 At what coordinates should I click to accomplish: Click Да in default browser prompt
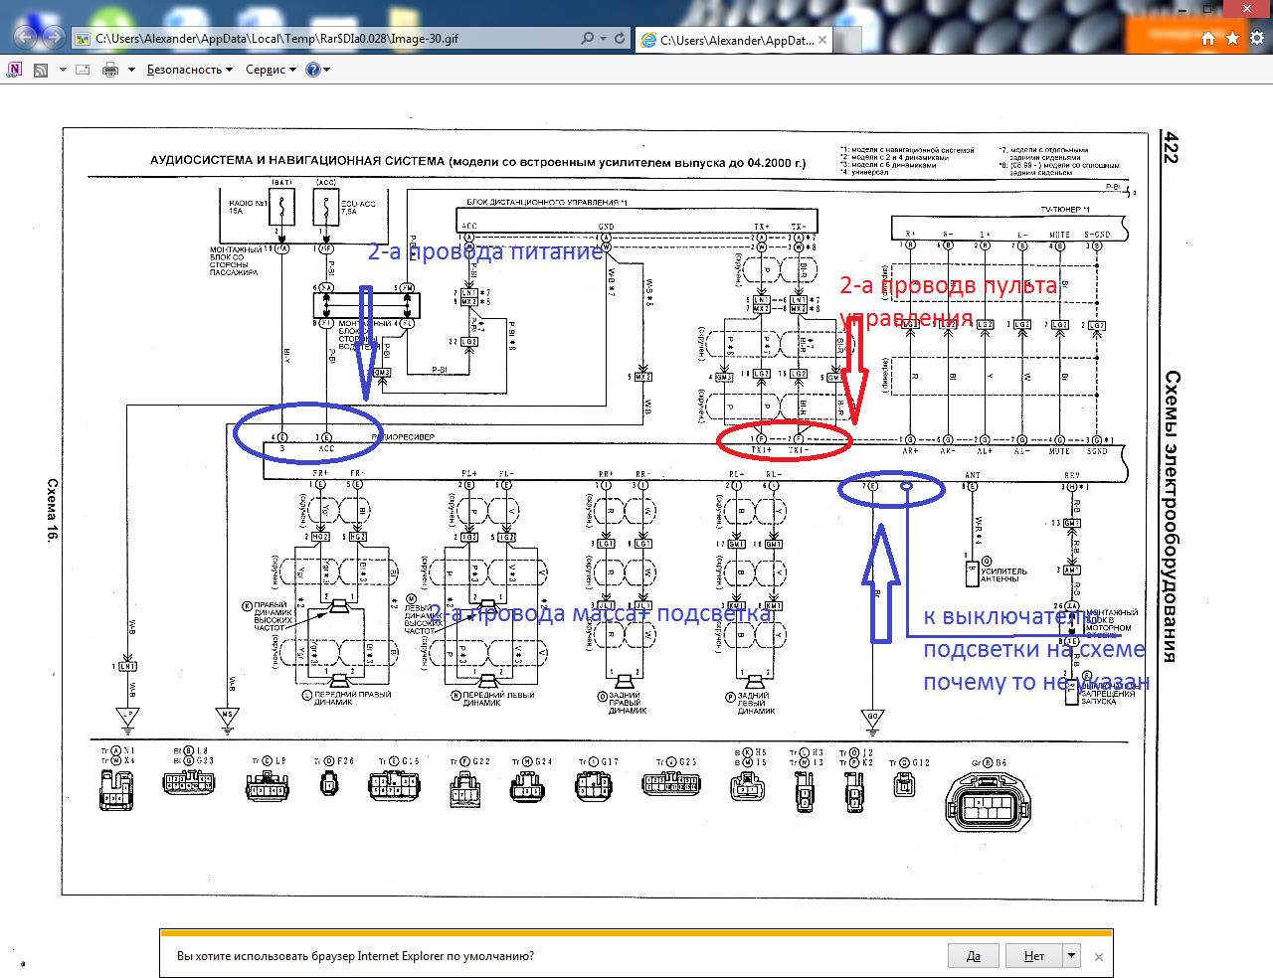[x=974, y=956]
